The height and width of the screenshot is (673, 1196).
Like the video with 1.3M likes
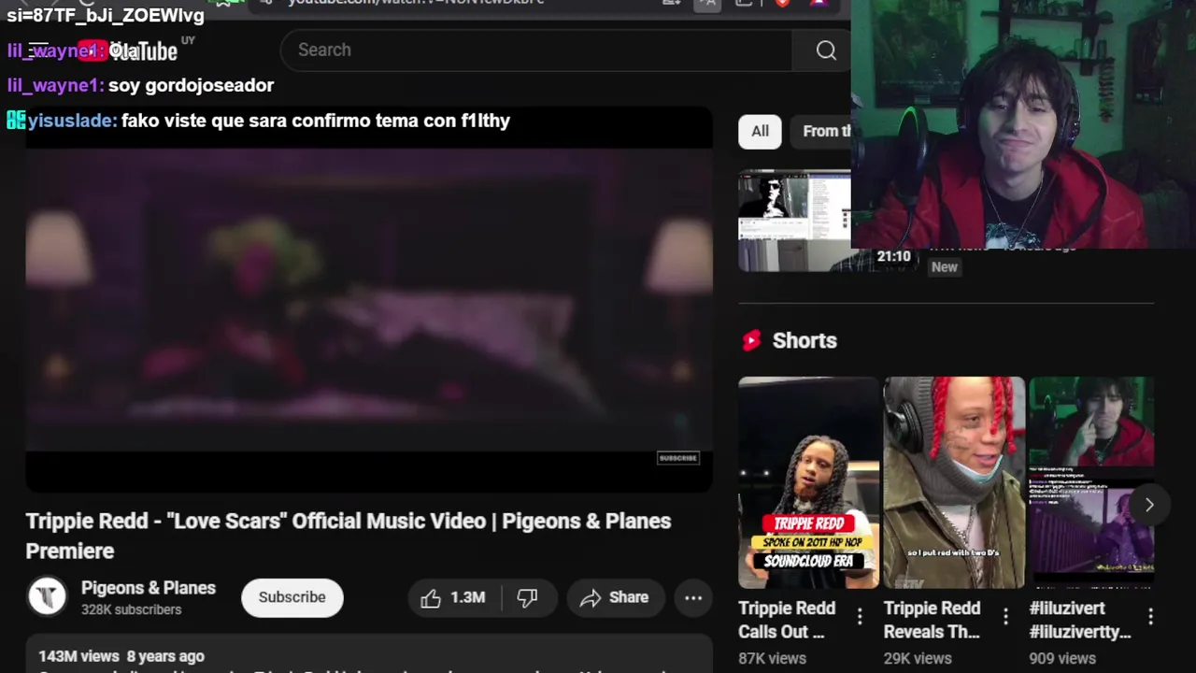click(x=454, y=598)
